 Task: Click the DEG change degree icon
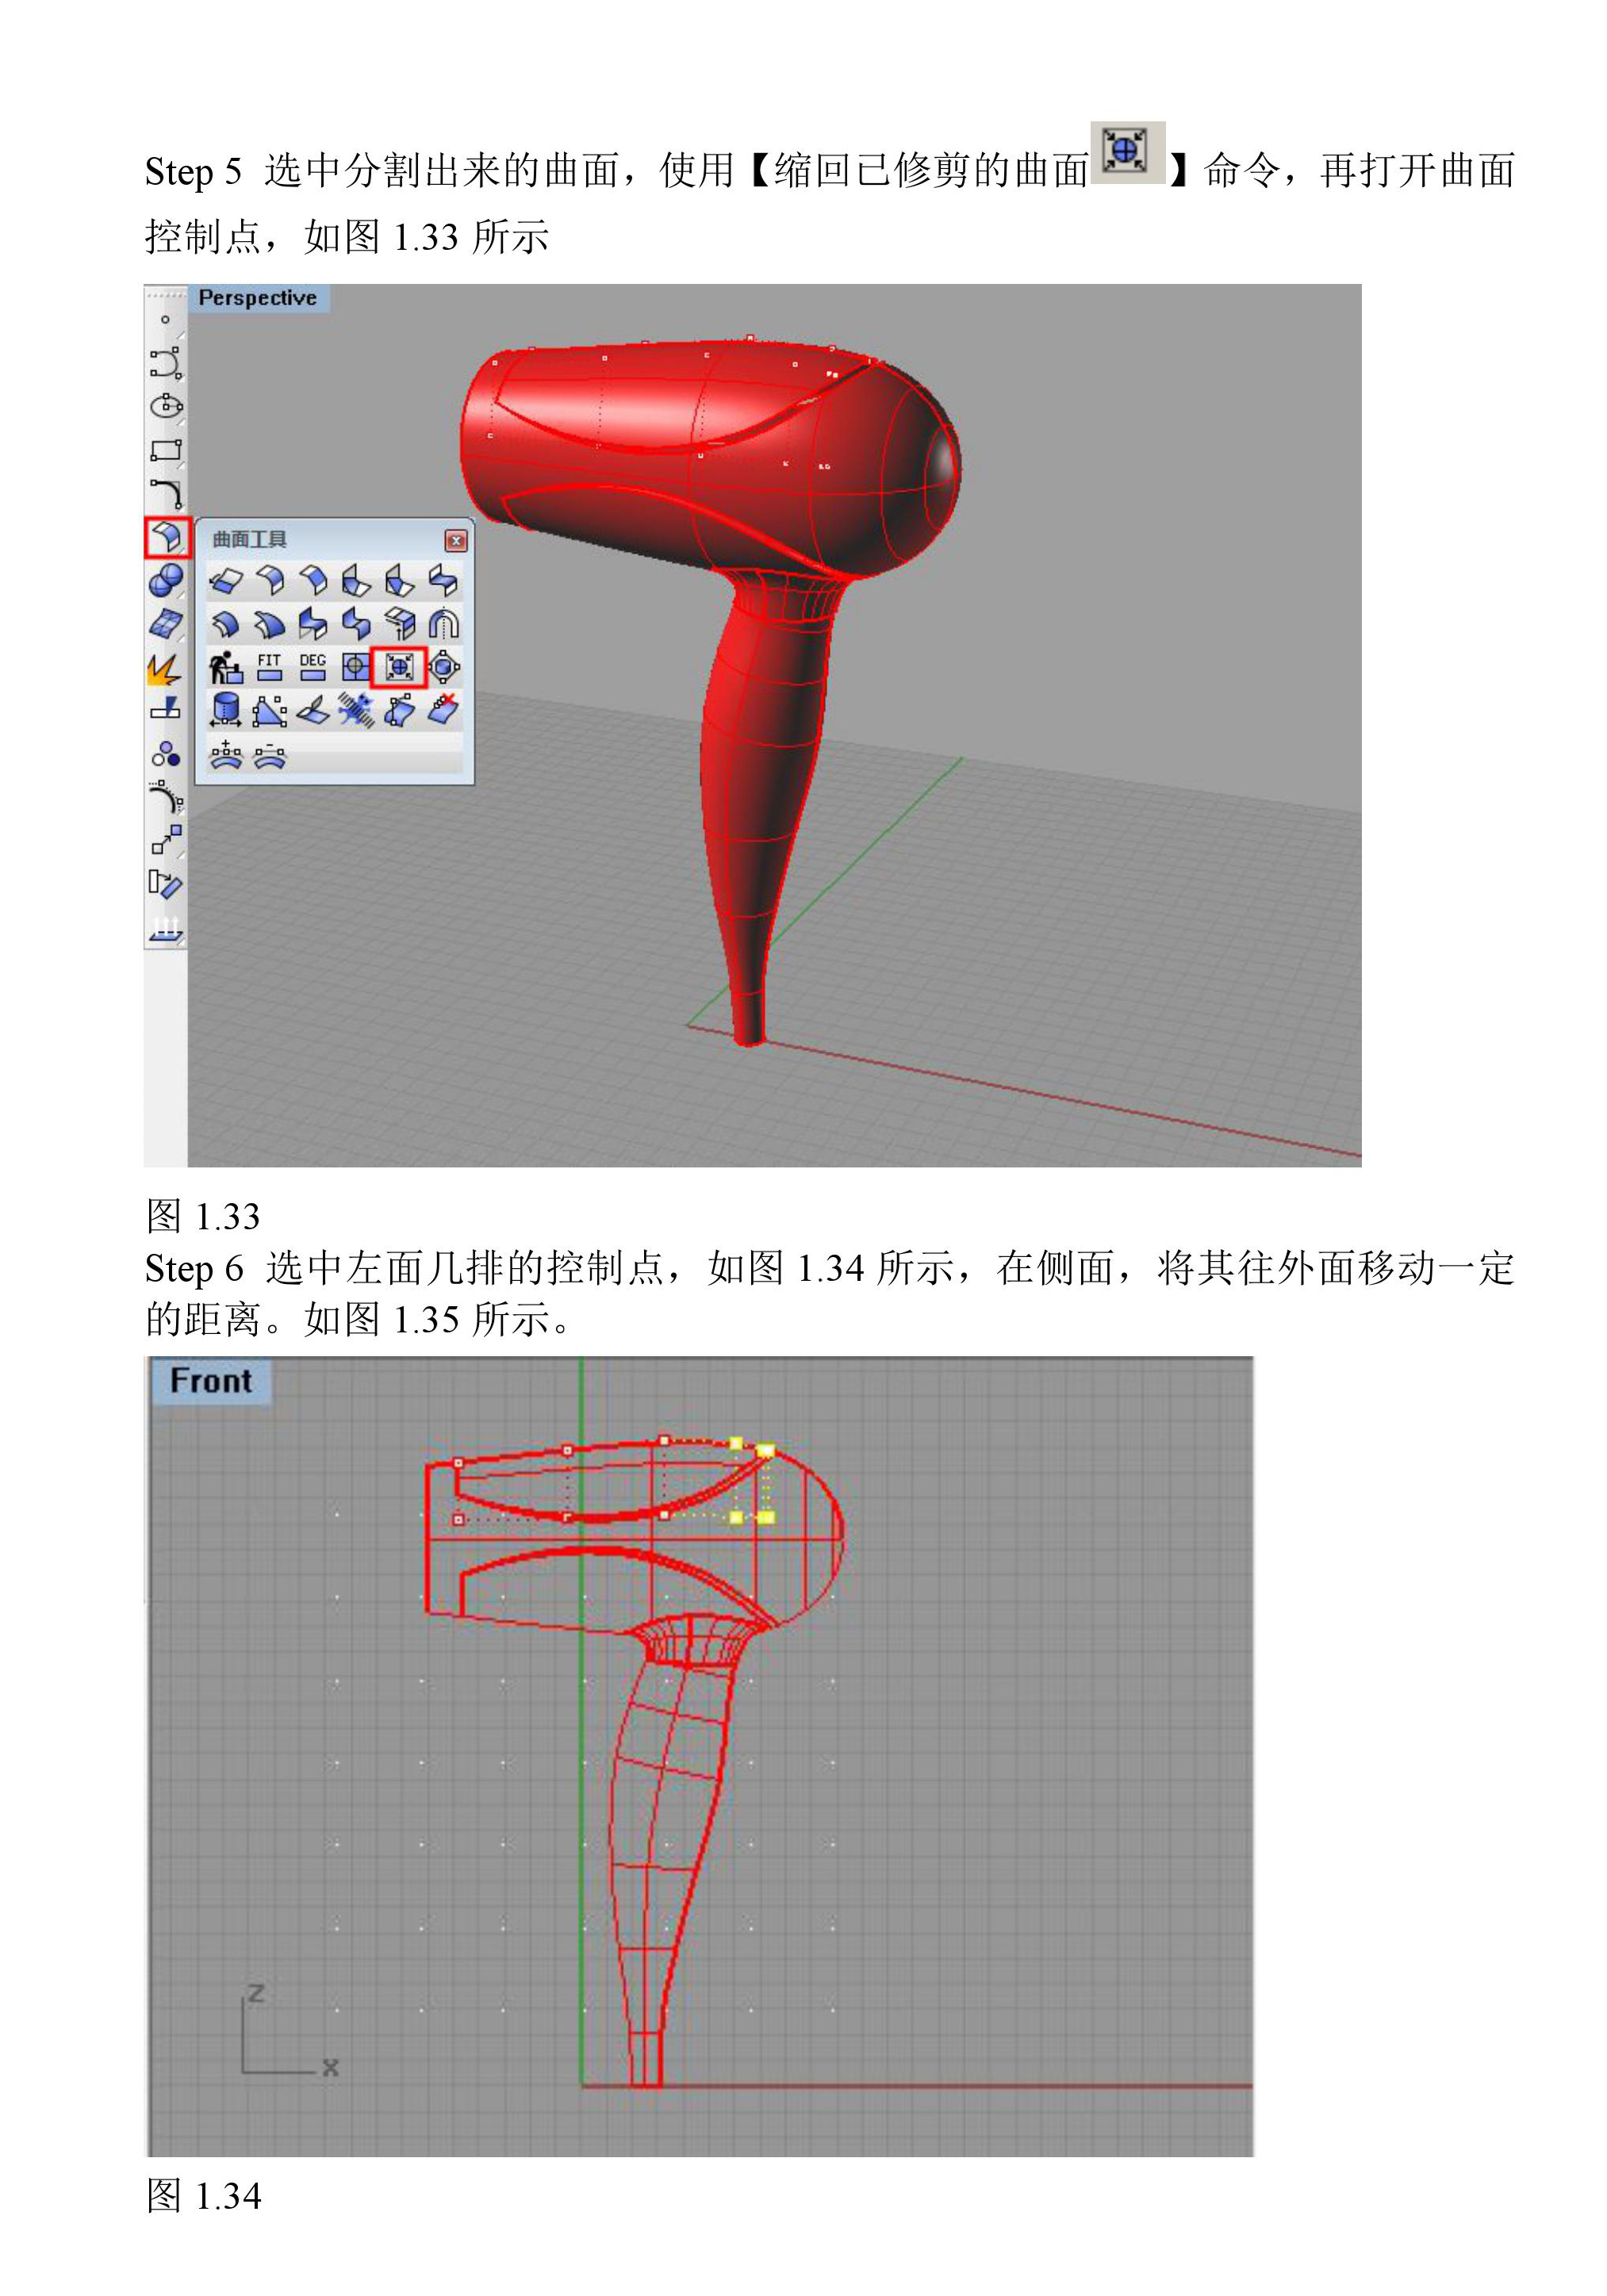click(312, 667)
